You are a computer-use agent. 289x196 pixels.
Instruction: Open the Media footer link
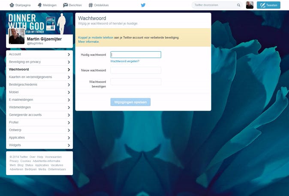click(x=42, y=169)
